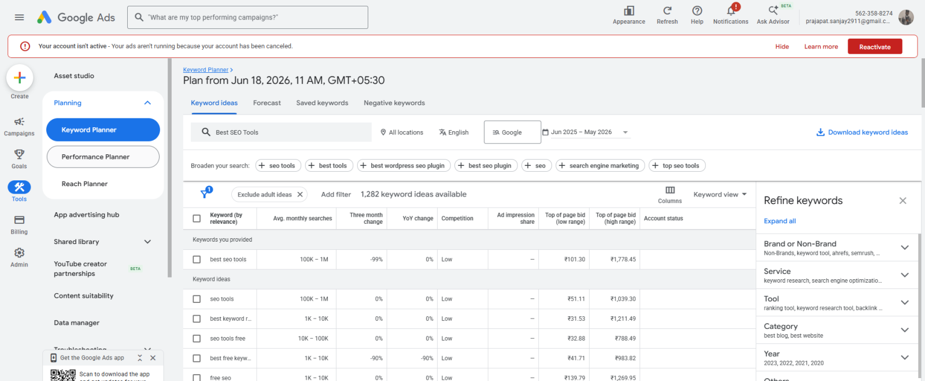Click the Google search network selector
The width and height of the screenshot is (925, 381).
point(512,132)
